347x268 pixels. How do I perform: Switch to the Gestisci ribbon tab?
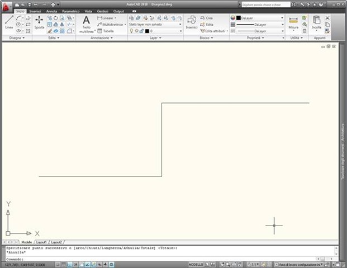pos(102,11)
